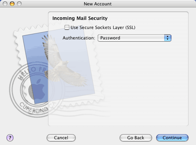
Task: Click the 'CUPERTINO' text on the postmark
Action: pyautogui.click(x=34, y=108)
